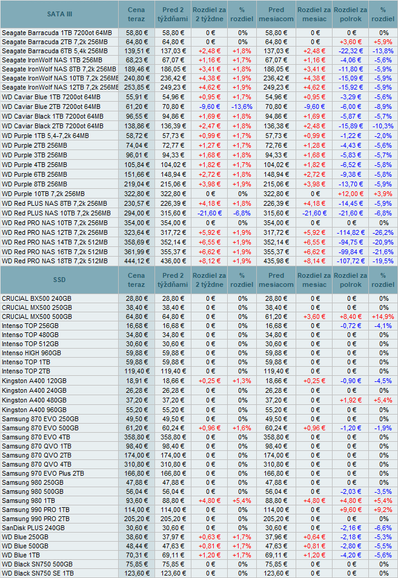This screenshot has width=398, height=578.
Task: Click current price 205,20 € of Samsung 990 PRO 2TB
Action: coord(136,519)
